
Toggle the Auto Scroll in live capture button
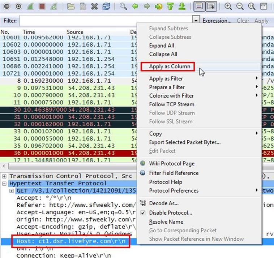210,6
